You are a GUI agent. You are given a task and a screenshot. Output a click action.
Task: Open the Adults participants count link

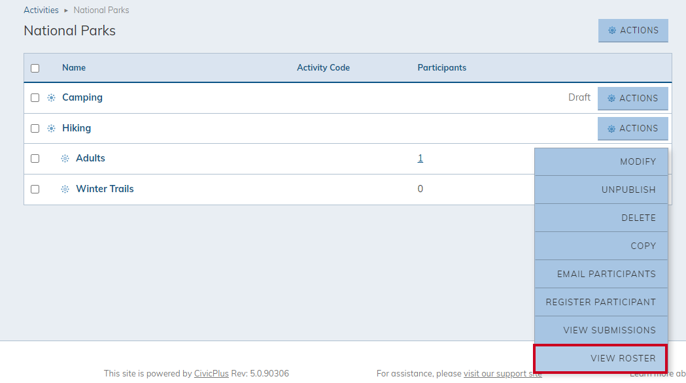click(x=420, y=158)
